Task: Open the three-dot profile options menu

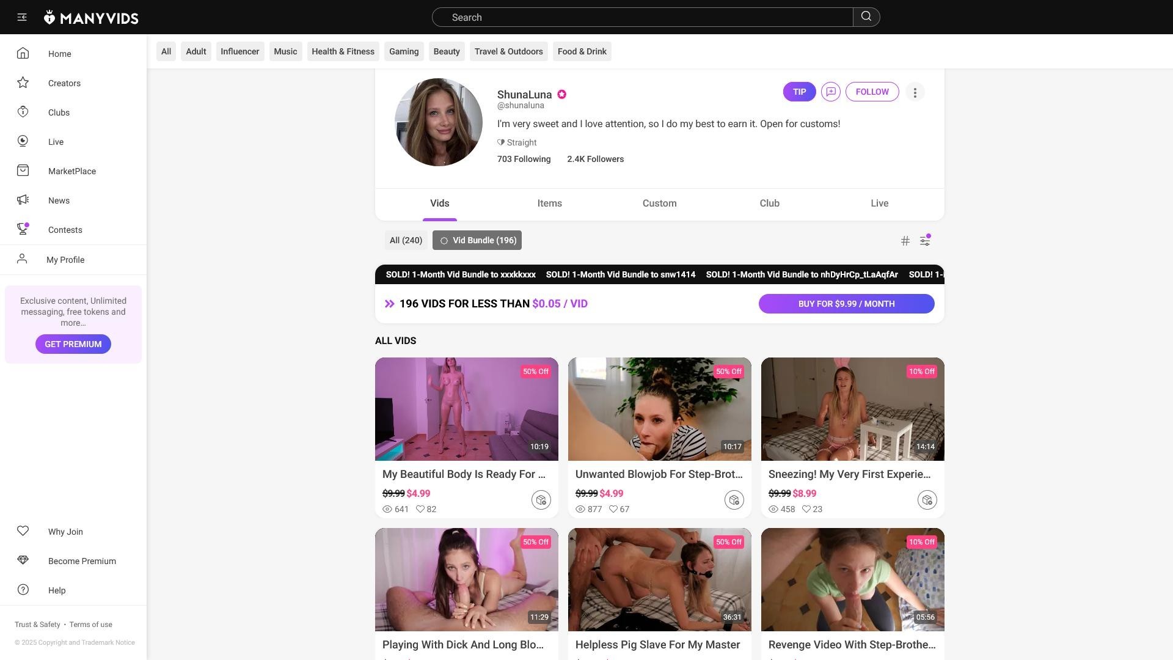Action: click(915, 92)
